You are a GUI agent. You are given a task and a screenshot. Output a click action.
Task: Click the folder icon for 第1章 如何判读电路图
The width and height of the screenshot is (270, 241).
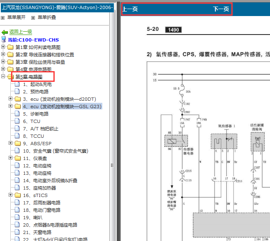[x=10, y=47]
